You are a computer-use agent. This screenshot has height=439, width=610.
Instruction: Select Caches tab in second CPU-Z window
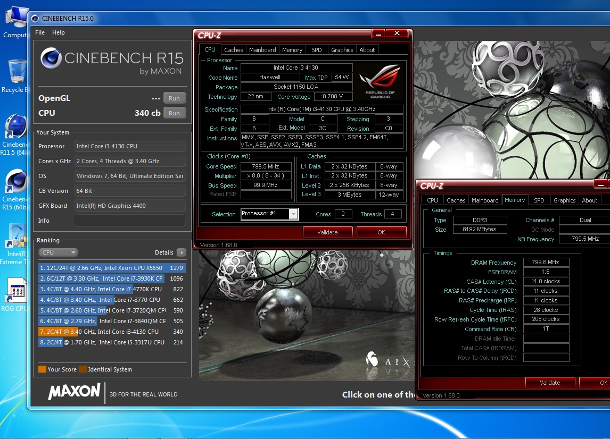[x=456, y=200]
